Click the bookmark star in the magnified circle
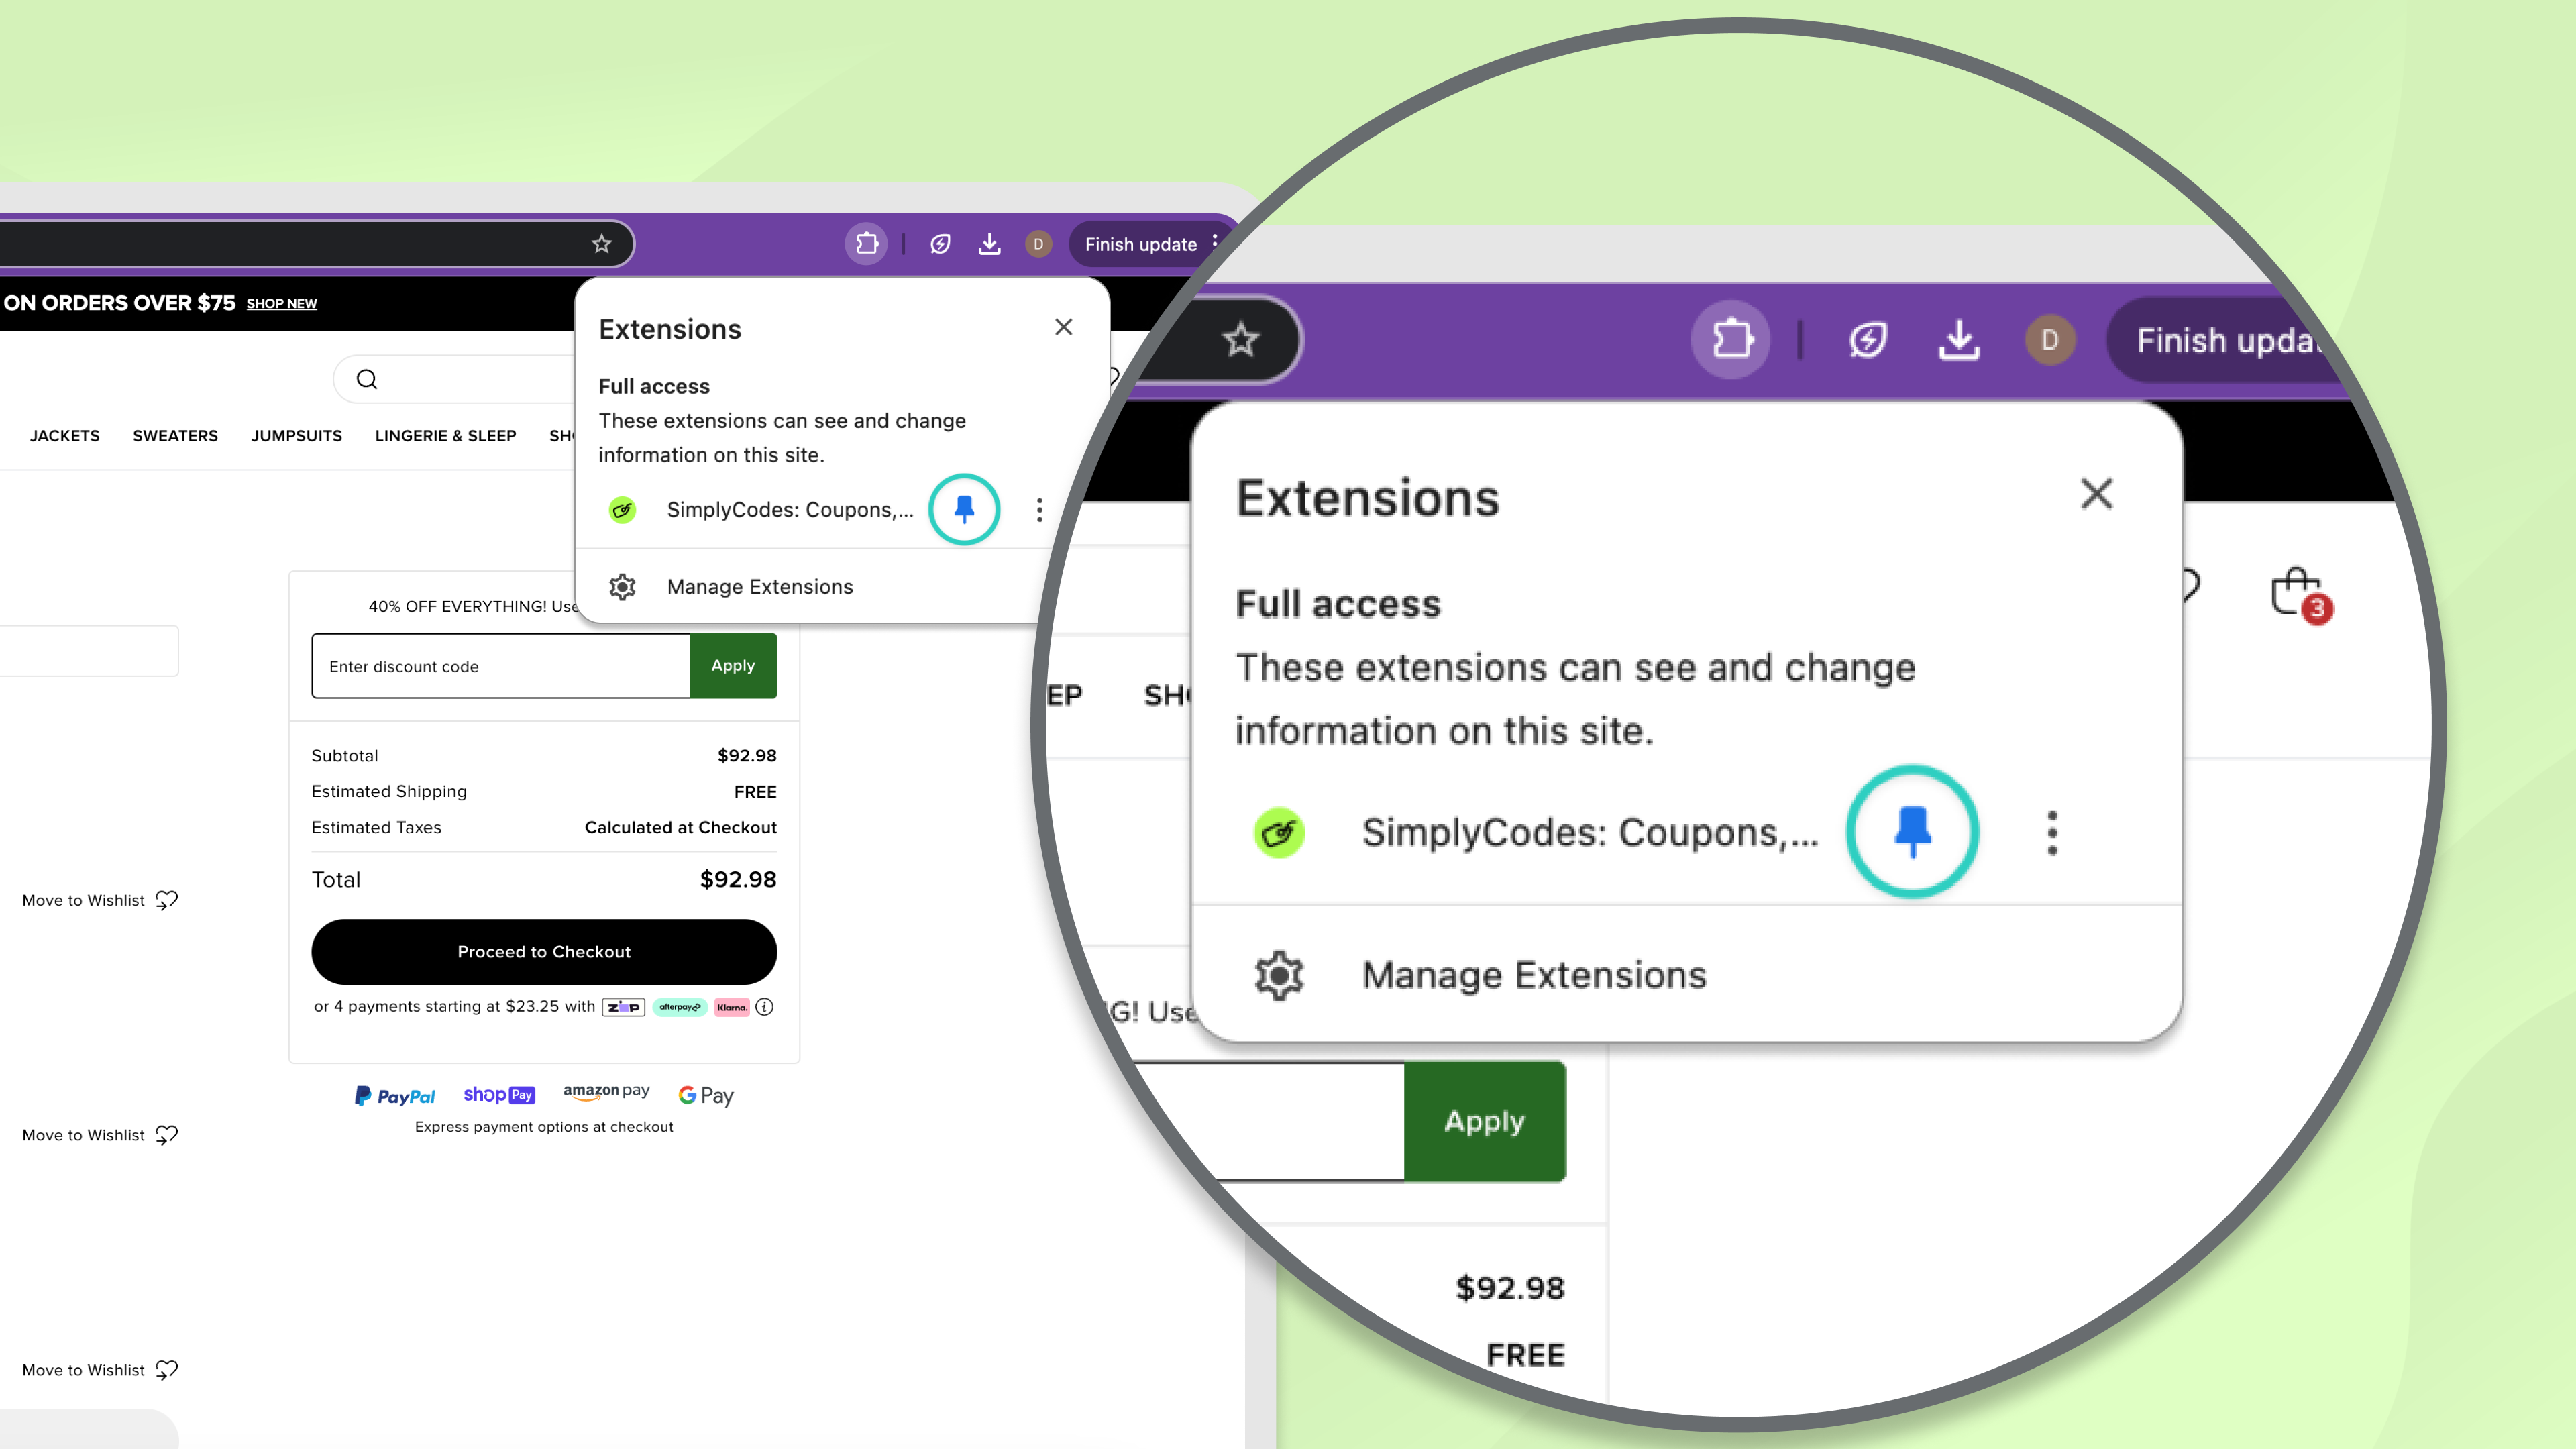The width and height of the screenshot is (2576, 1449). pos(1240,340)
